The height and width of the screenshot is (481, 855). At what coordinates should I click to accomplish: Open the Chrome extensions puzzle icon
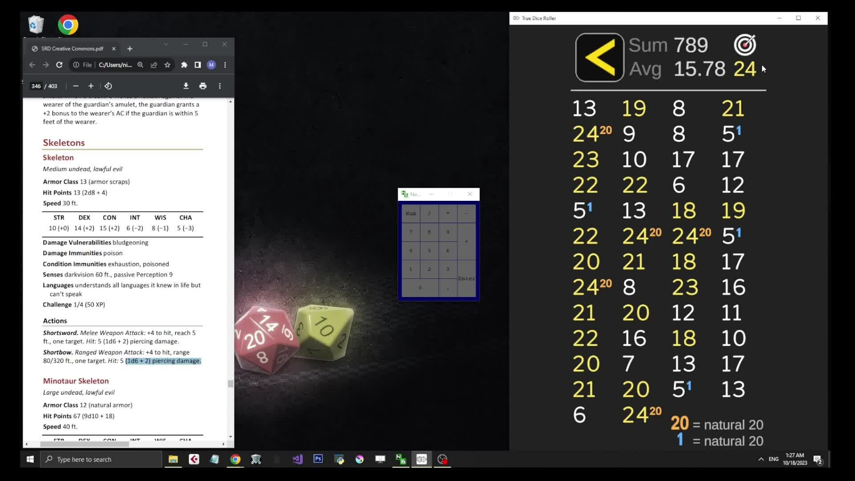[184, 65]
